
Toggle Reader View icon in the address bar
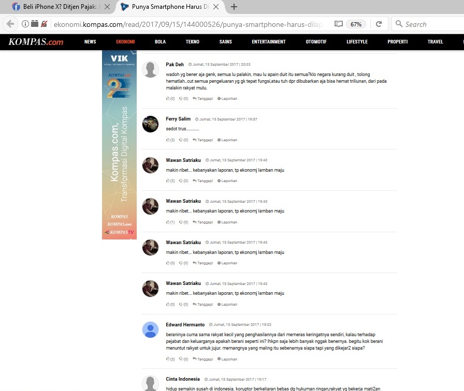coord(338,24)
